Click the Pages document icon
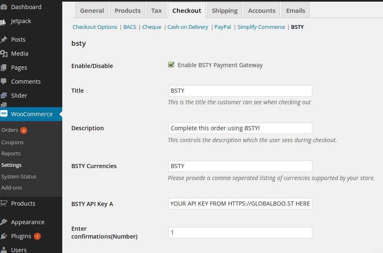Image resolution: width=383 pixels, height=253 pixels. pos(3,68)
